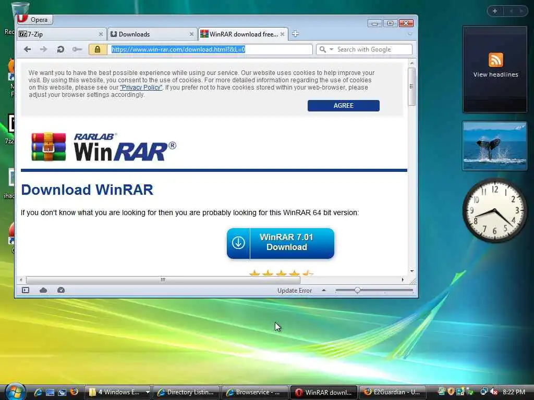The height and width of the screenshot is (400, 534).
Task: Click Switch between windows quick launch icon
Action: click(62, 392)
